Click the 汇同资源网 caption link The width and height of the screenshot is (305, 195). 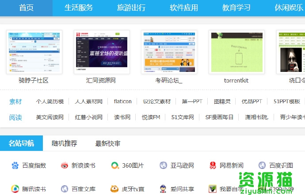pyautogui.click(x=101, y=80)
